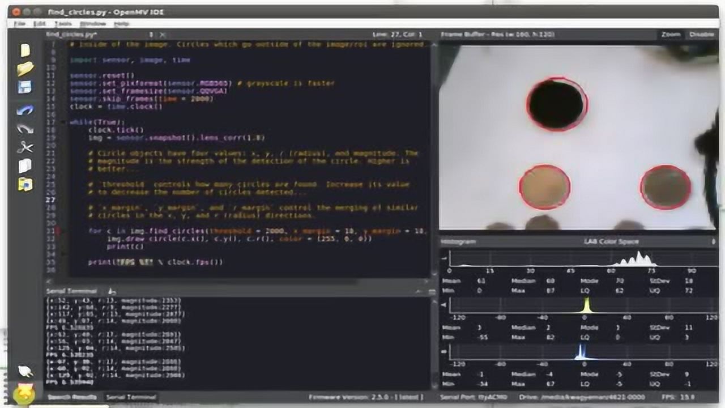Click the Open File folder icon

(25, 69)
